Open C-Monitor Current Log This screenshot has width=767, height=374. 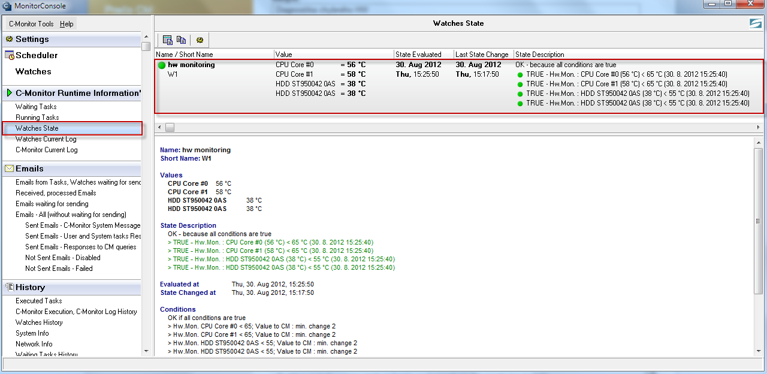tap(47, 150)
